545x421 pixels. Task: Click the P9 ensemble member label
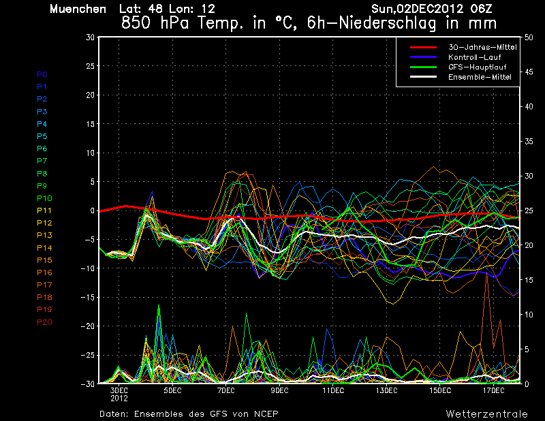pos(42,186)
